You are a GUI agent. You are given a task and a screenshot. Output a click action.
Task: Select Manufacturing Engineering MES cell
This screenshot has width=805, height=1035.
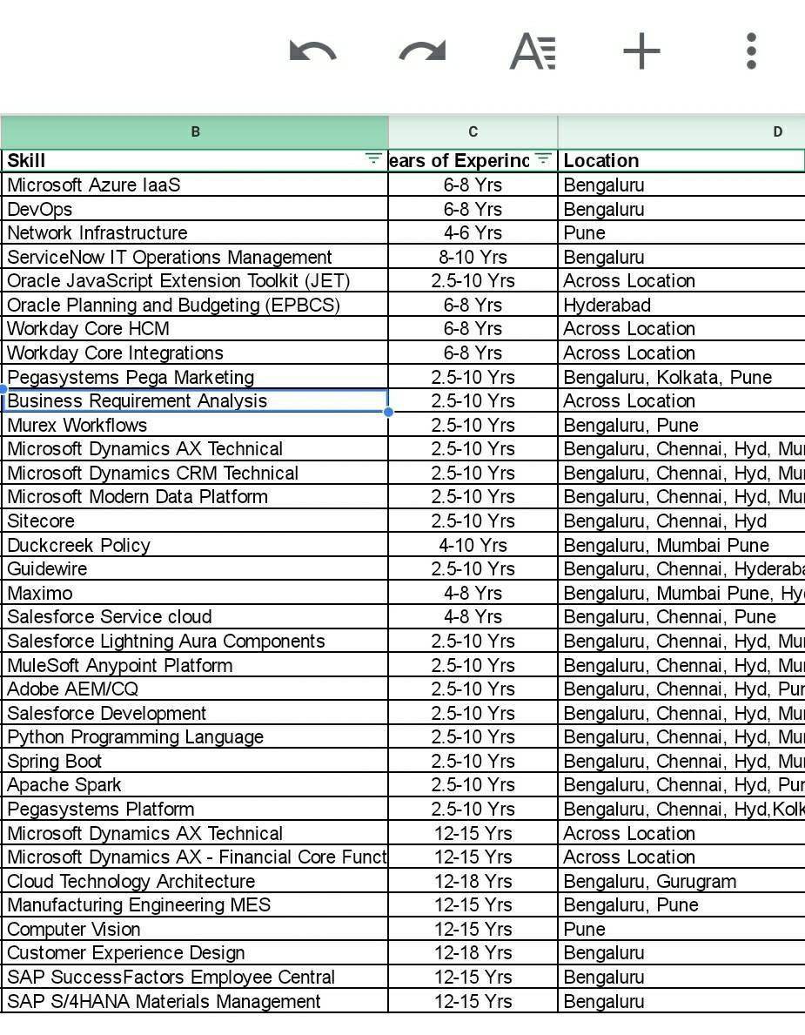195,905
